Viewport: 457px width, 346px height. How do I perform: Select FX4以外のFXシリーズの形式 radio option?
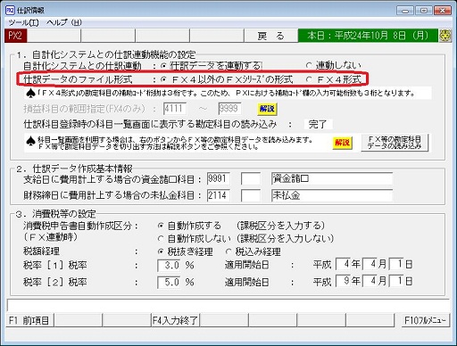pos(163,79)
